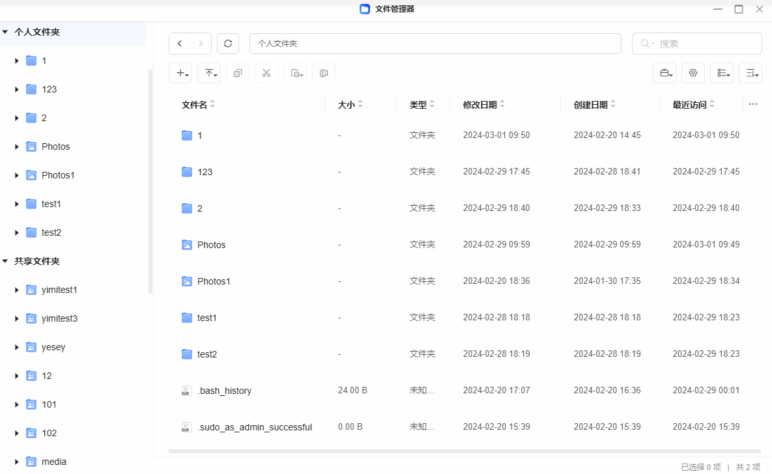Sort by 大小 column header
This screenshot has height=474, width=772.
[x=350, y=104]
